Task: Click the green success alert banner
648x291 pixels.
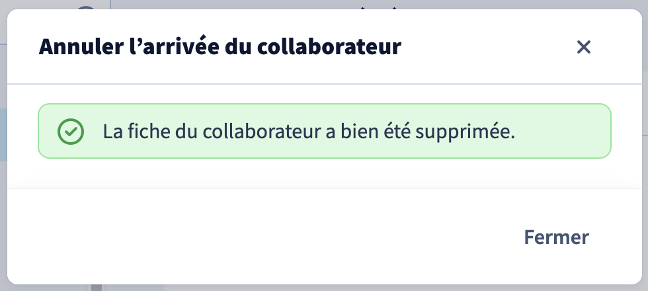Action: pyautogui.click(x=325, y=131)
